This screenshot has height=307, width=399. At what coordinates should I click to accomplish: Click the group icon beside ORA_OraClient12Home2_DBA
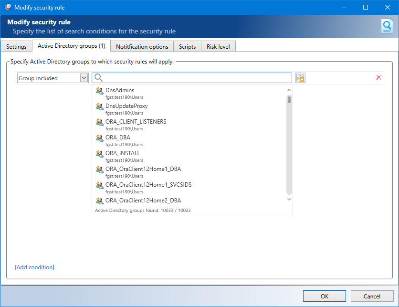pyautogui.click(x=99, y=201)
